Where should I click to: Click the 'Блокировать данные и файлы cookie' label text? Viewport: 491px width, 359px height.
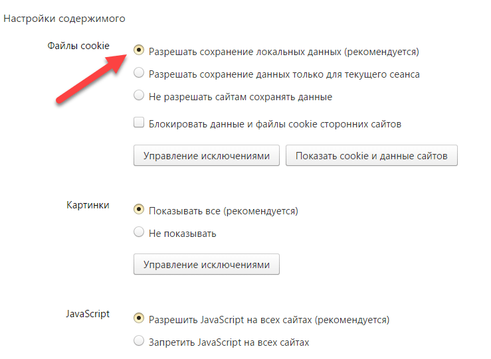[275, 123]
